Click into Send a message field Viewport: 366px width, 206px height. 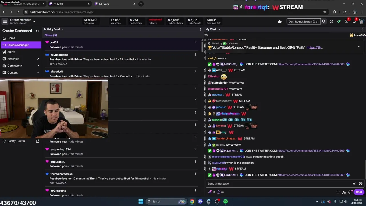(x=279, y=184)
